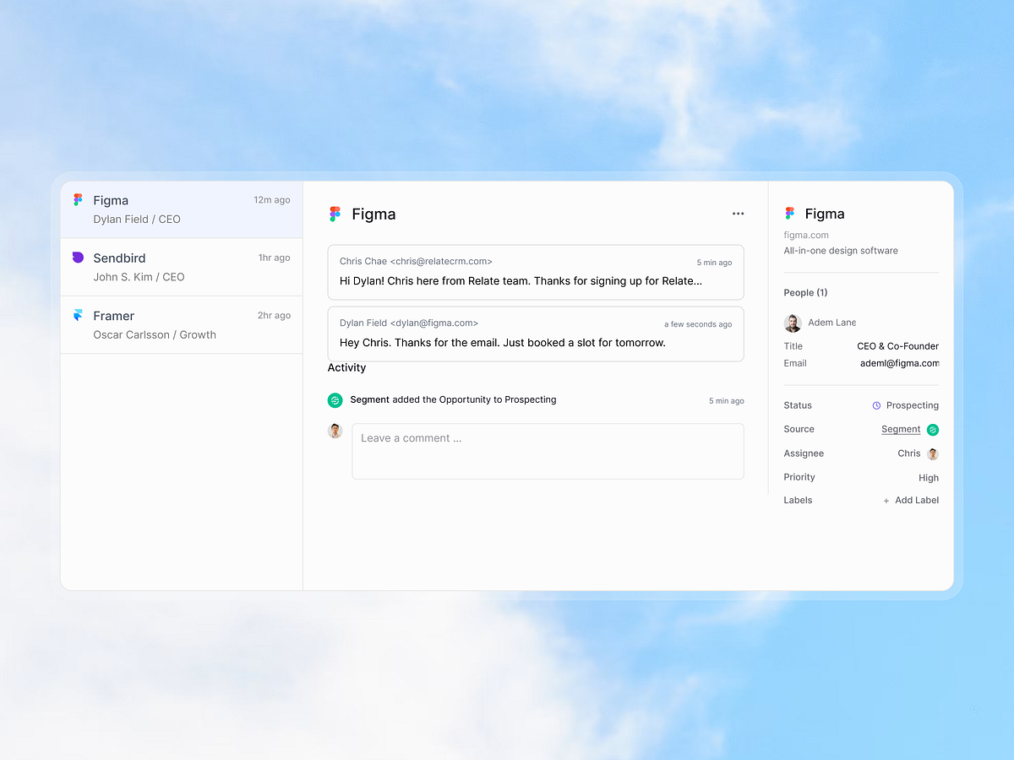Click the Activity section heading
Screen dimensions: 1014x760
pos(346,367)
